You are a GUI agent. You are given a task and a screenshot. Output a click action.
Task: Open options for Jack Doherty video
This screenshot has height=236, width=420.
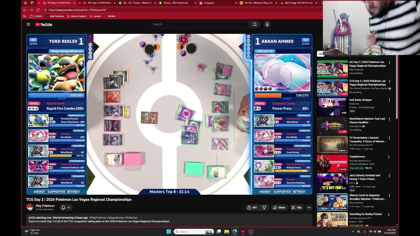point(389,176)
